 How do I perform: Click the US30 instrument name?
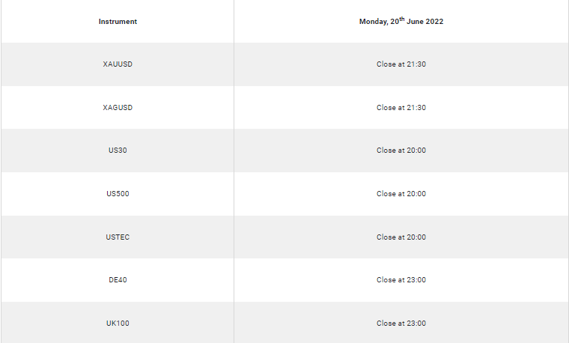[118, 151]
